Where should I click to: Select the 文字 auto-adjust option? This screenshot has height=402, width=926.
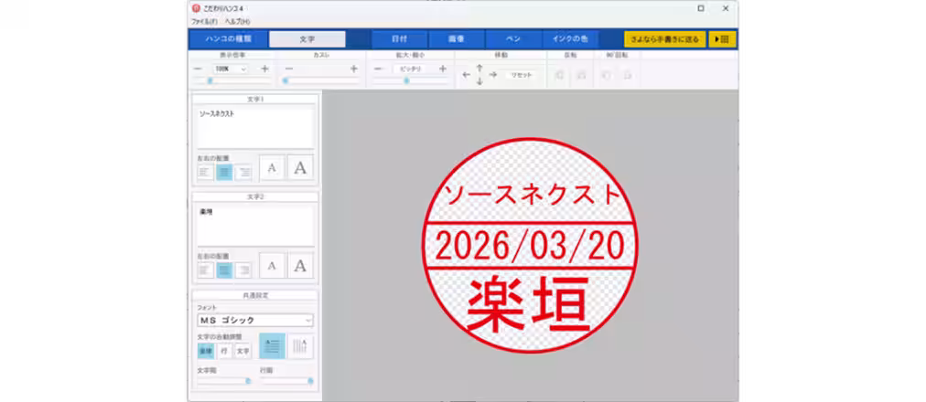tap(242, 351)
